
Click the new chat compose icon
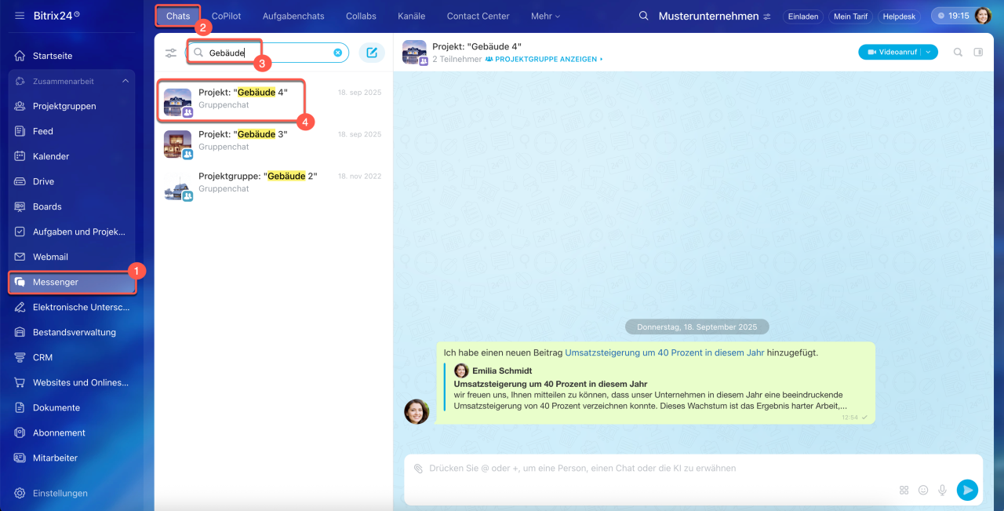(372, 53)
